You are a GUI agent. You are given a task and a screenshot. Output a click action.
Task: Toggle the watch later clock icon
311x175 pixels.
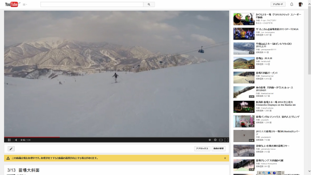coord(210,140)
